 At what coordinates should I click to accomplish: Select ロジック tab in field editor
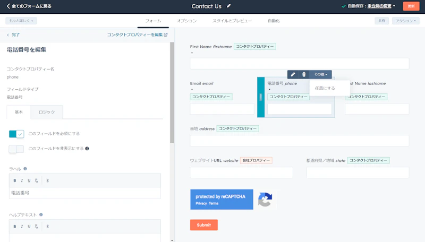[47, 112]
